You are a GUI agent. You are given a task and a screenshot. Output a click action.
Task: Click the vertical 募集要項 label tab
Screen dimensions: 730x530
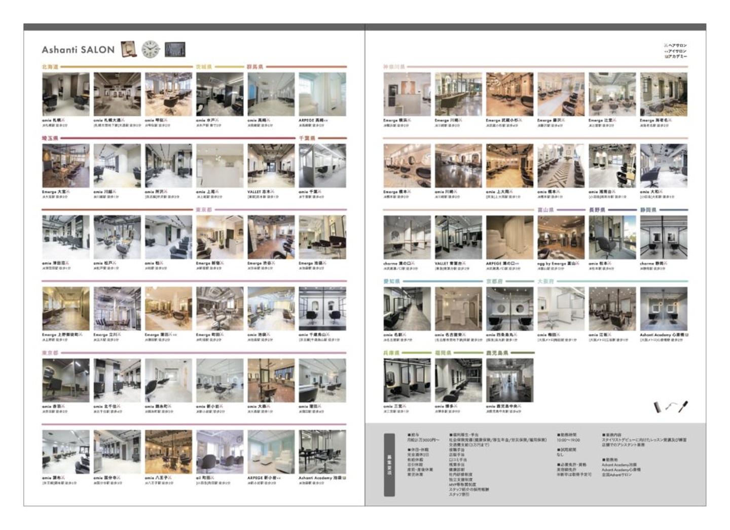pos(389,465)
